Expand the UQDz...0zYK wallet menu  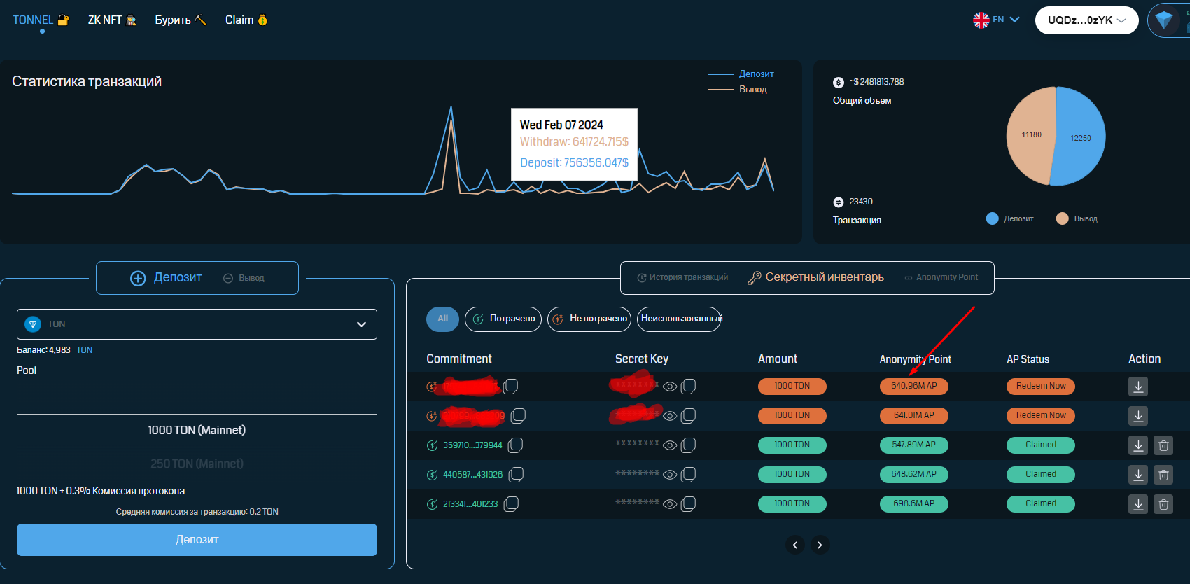click(1086, 20)
